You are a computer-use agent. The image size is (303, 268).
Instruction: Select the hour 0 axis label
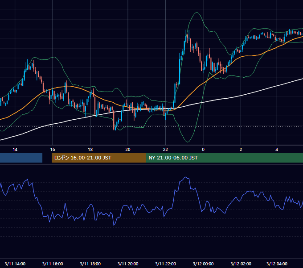203,150
